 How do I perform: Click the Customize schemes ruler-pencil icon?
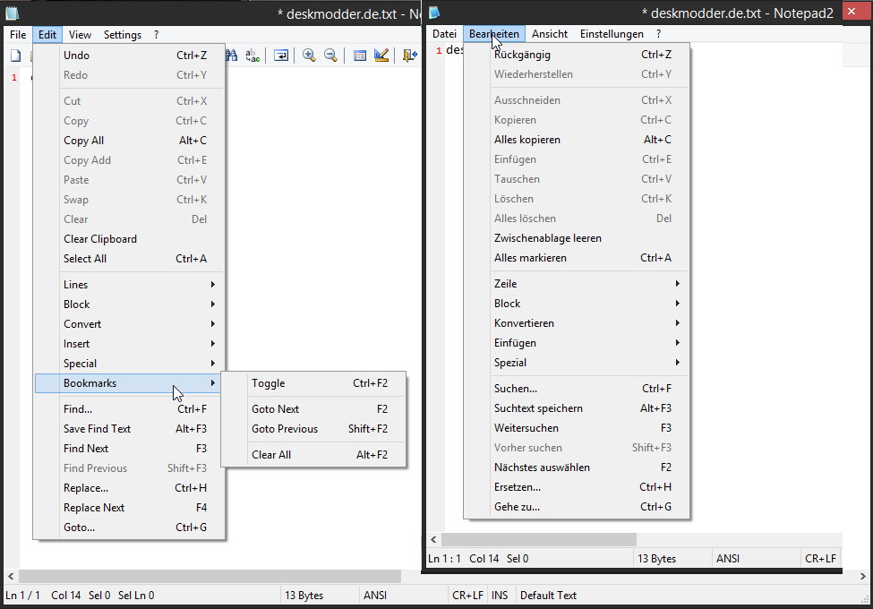(x=381, y=56)
